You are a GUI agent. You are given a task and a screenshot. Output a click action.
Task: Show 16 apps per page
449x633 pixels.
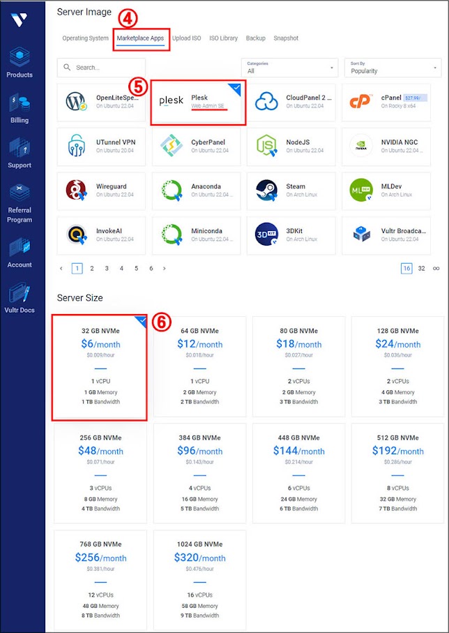pos(406,269)
